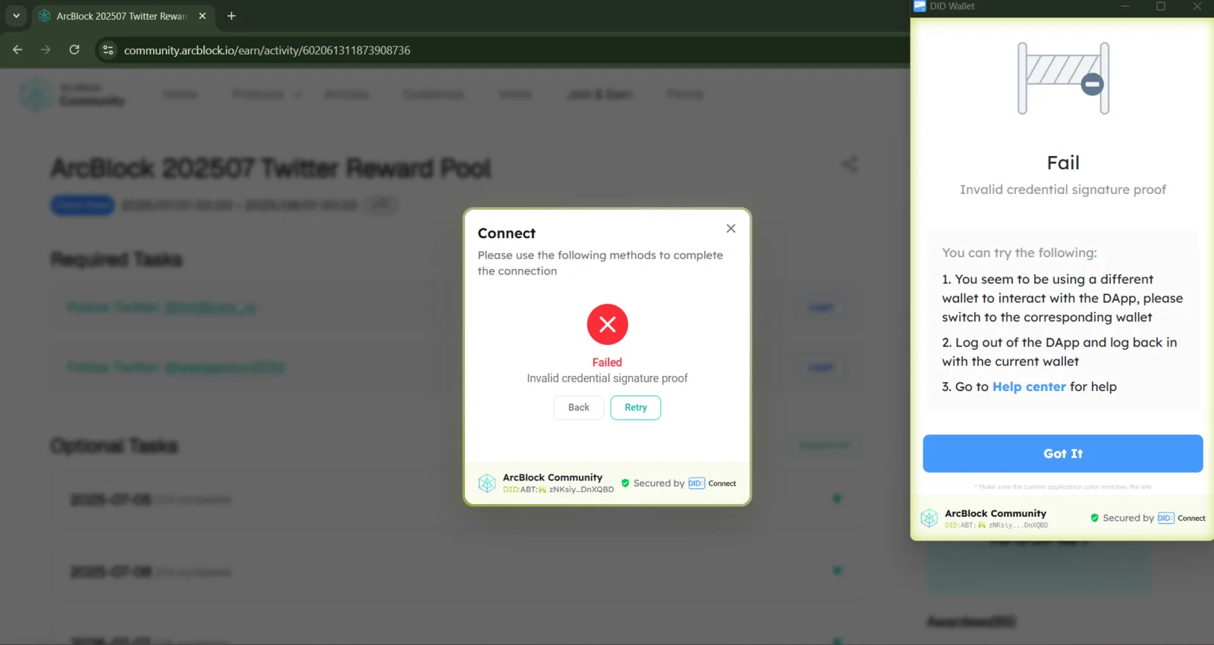Screen dimensions: 1214x645
Task: Click DID Wallet app icon in title bar
Action: point(920,6)
